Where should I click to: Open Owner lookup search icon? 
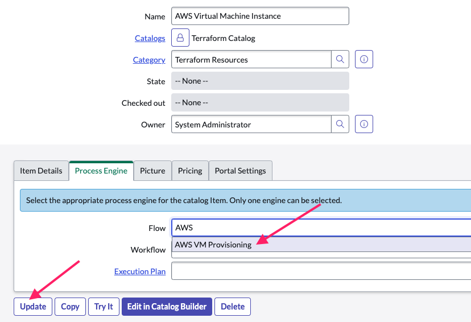tap(340, 124)
